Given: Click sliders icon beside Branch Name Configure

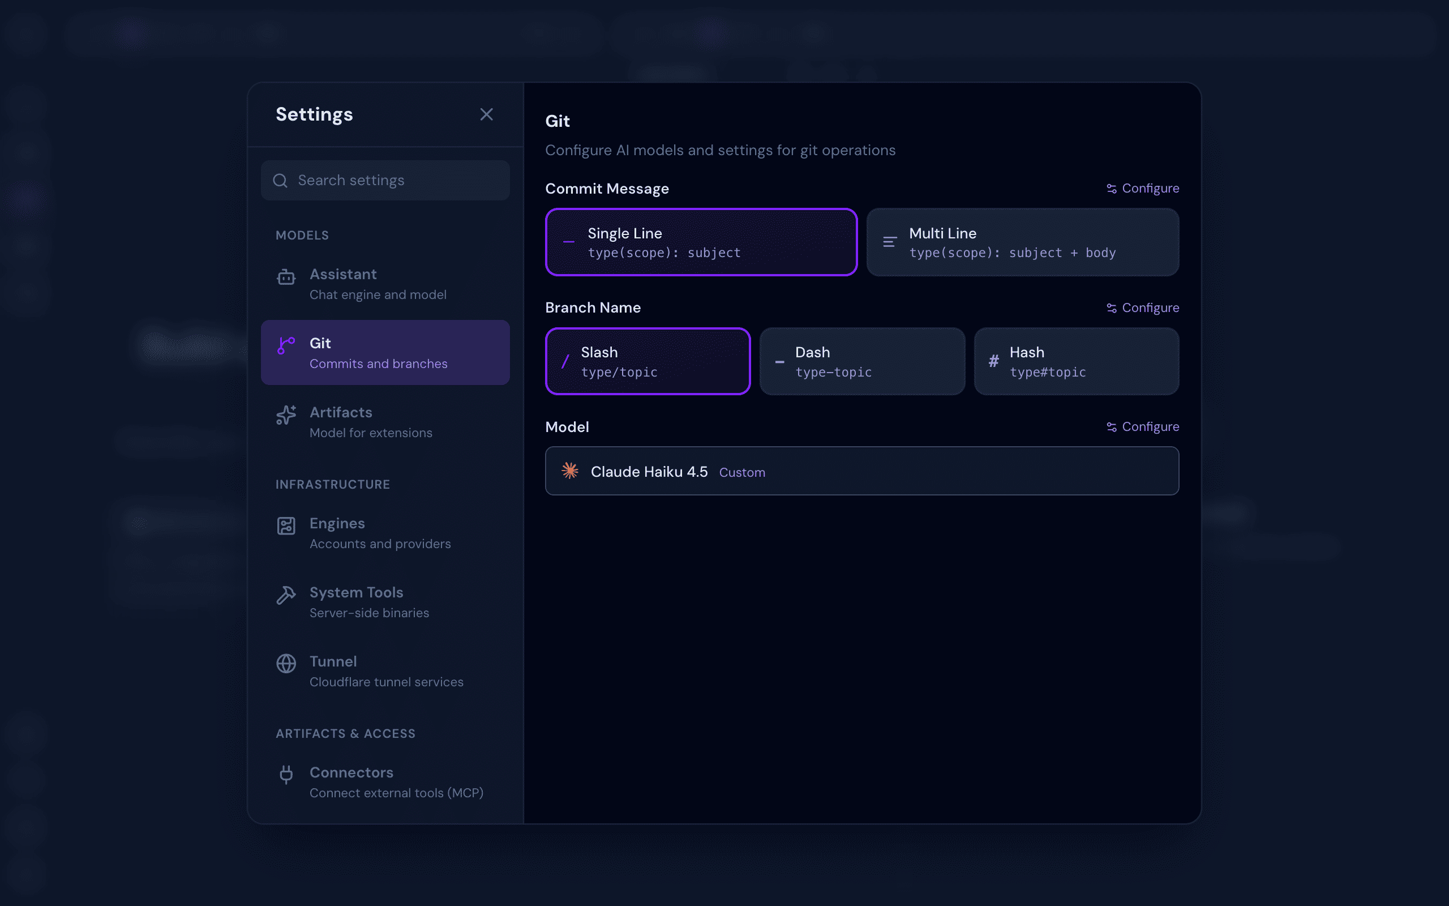Looking at the screenshot, I should [1111, 308].
